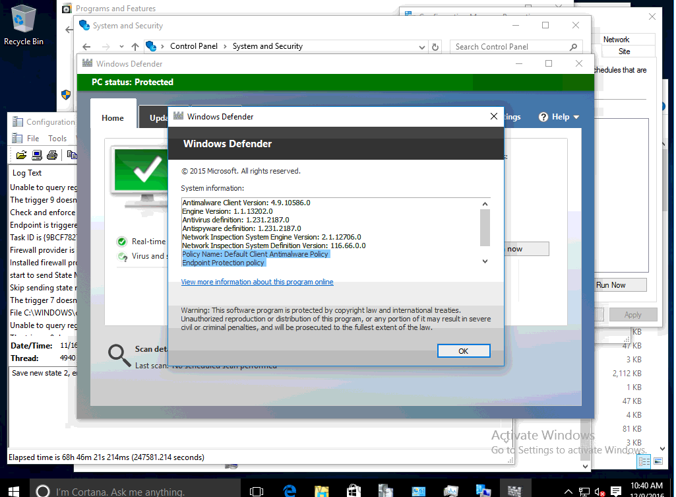676x497 pixels.
Task: Select the Policy Name line in system information
Action: tap(256, 254)
